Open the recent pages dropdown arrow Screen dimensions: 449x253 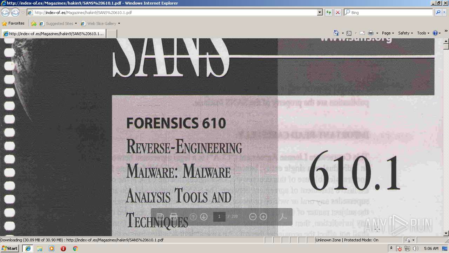click(x=23, y=12)
